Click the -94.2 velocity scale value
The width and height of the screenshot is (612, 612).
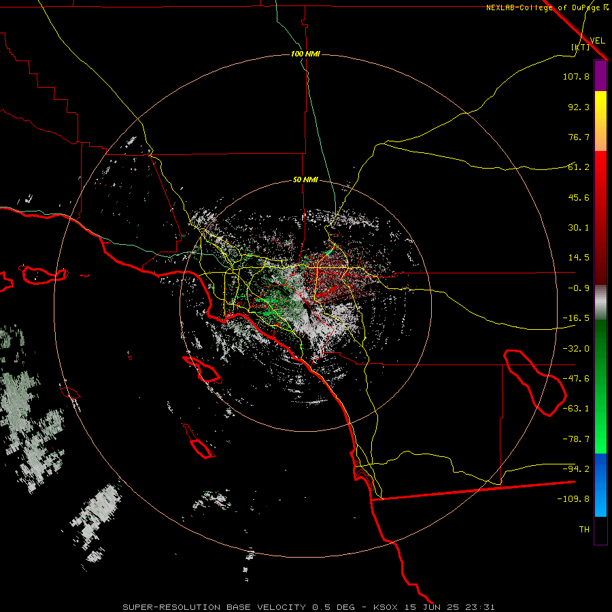click(x=576, y=469)
